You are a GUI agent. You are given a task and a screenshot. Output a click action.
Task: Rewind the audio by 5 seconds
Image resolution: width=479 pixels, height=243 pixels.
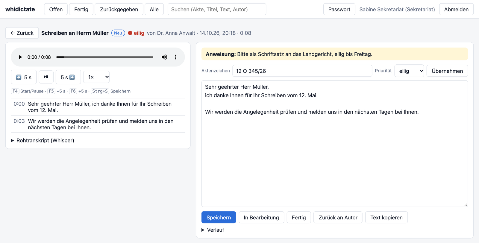click(24, 77)
